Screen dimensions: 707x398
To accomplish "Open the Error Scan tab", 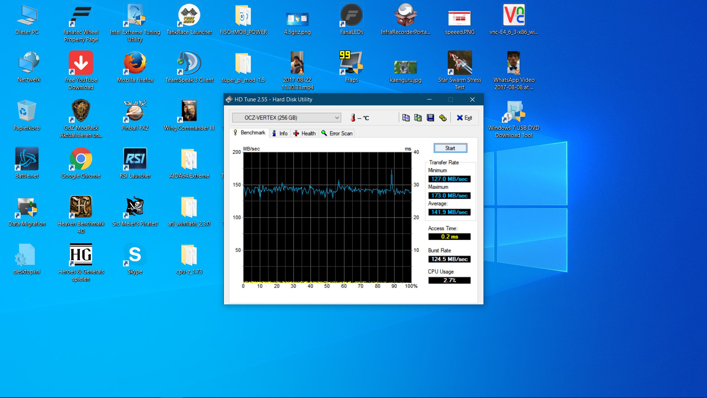I will point(337,133).
